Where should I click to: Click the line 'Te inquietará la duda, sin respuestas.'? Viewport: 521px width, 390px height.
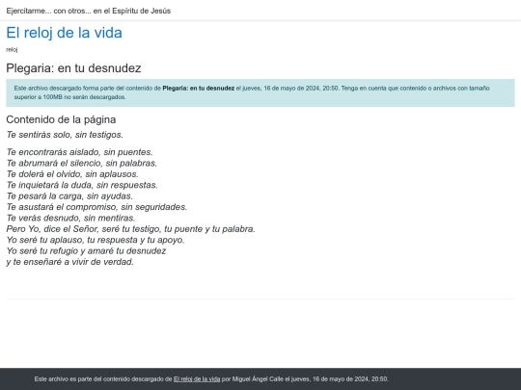(x=82, y=185)
